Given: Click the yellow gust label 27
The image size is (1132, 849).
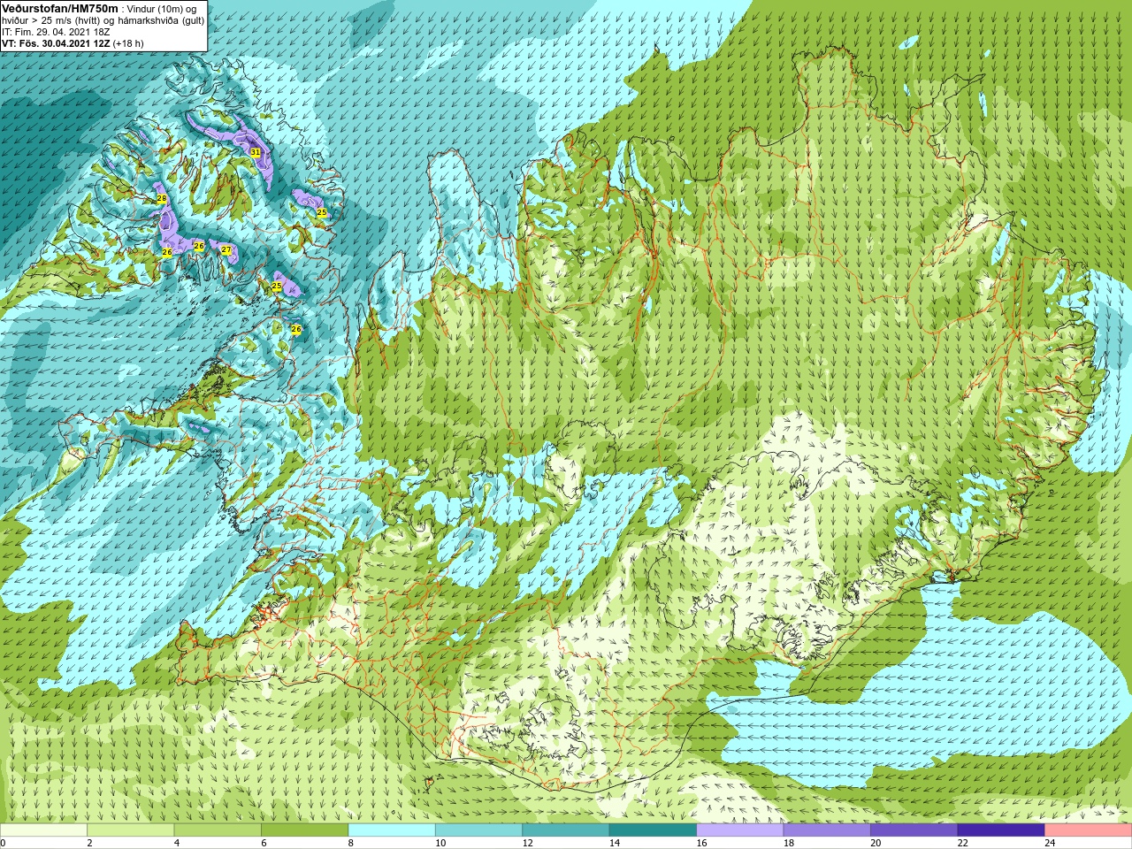Looking at the screenshot, I should [226, 250].
